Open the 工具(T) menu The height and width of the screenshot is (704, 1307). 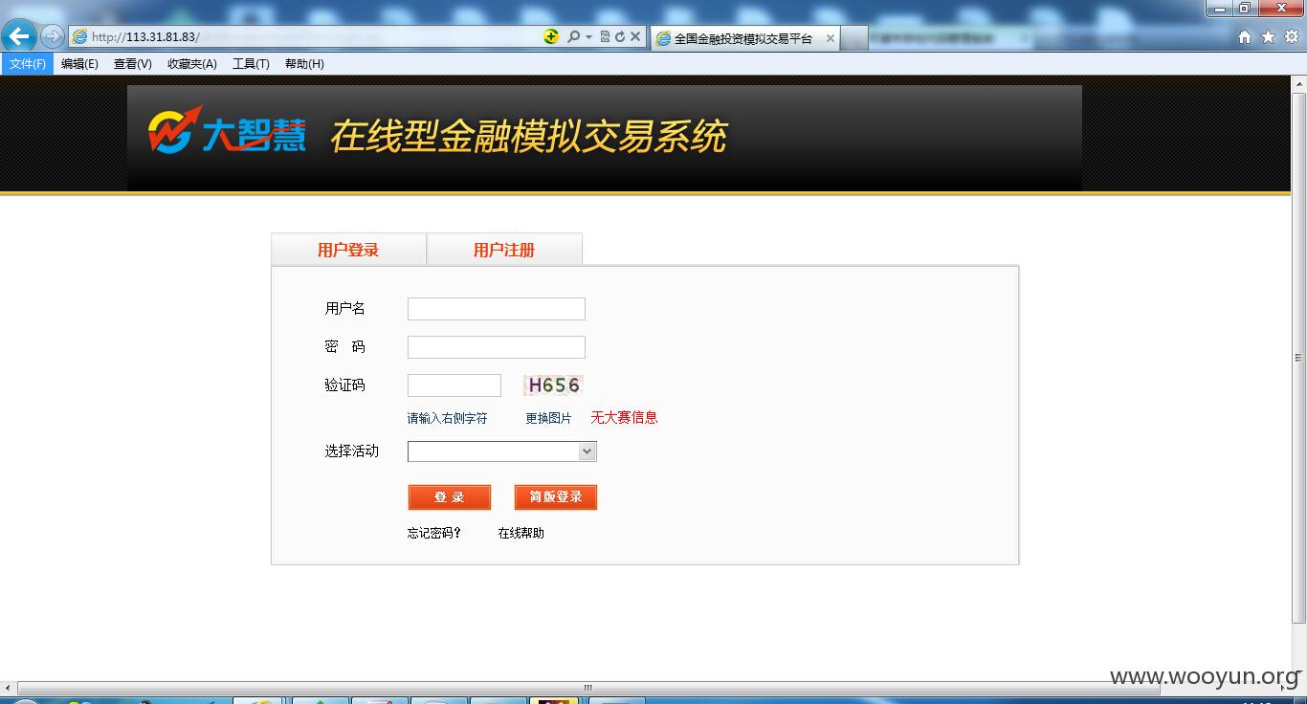(x=251, y=64)
